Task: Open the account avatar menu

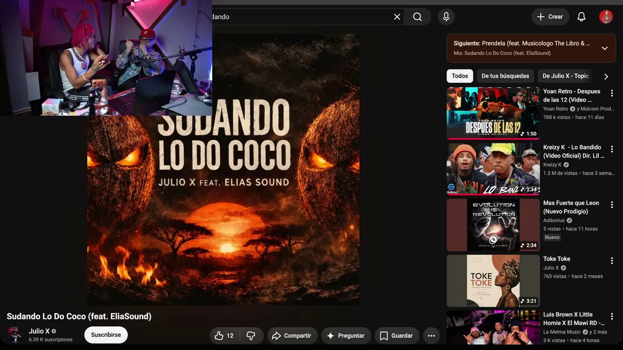Action: [606, 17]
